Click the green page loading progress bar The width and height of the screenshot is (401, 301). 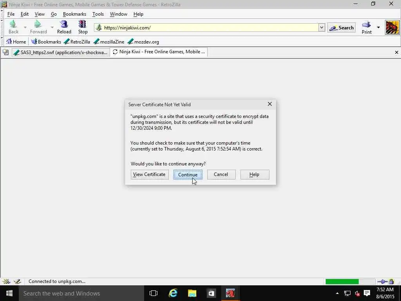[350, 281]
